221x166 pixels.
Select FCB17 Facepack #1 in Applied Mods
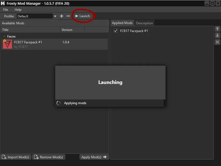pos(134,31)
